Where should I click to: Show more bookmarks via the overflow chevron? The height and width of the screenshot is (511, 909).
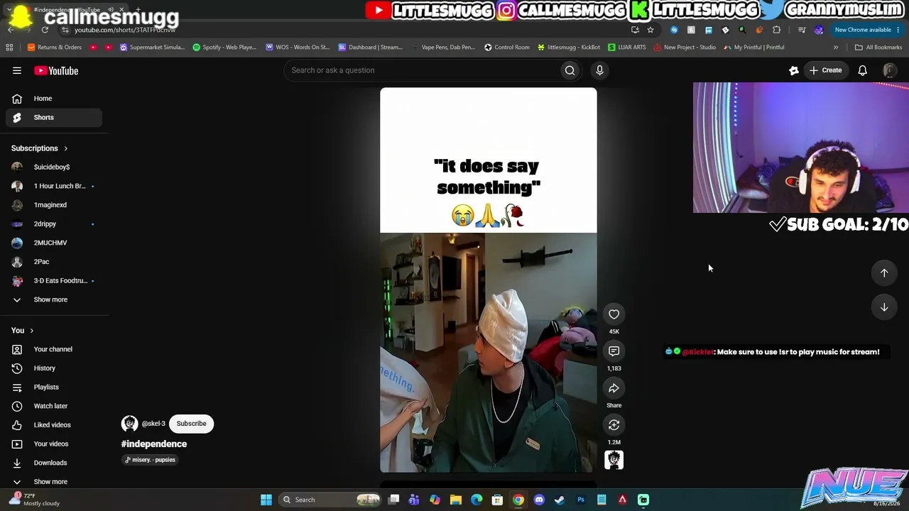click(x=836, y=48)
